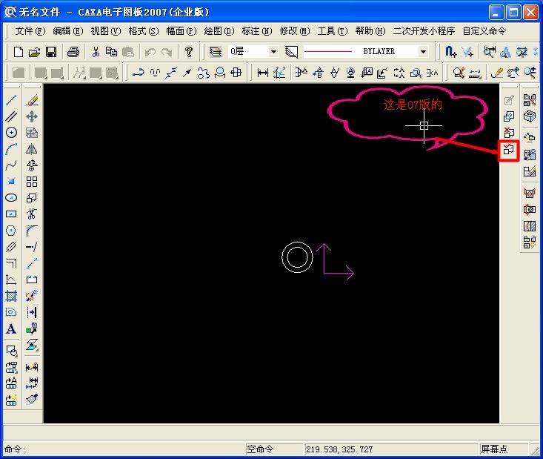This screenshot has height=459, width=543.
Task: Open the 格式(S) menu
Action: (144, 31)
